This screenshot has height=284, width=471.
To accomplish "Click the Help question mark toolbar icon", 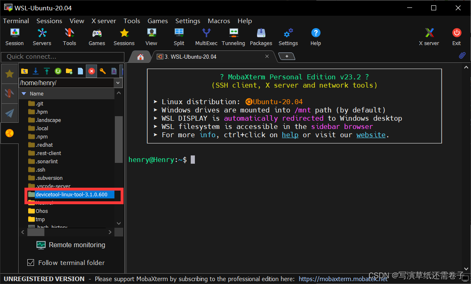I will pyautogui.click(x=316, y=37).
